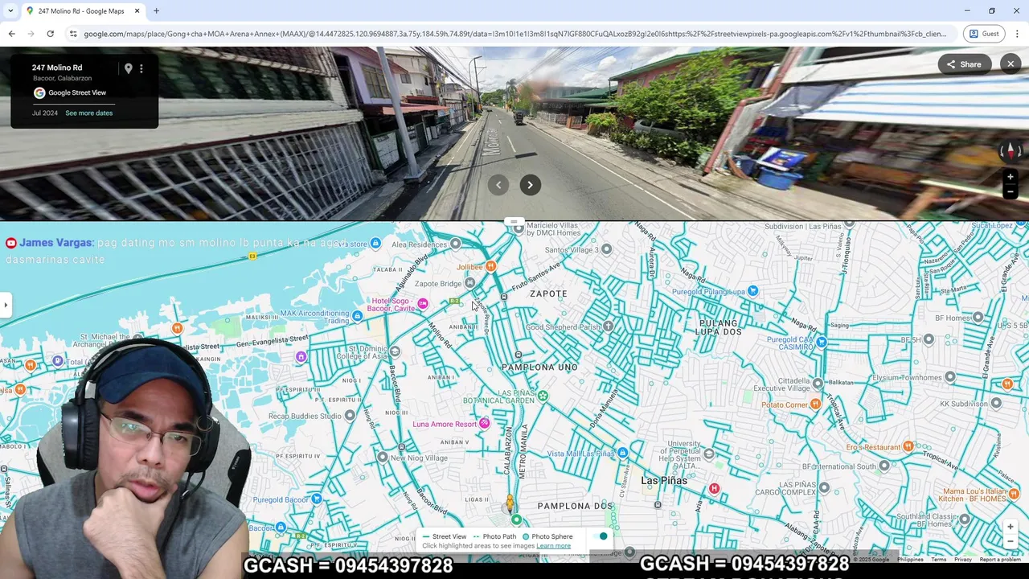Image resolution: width=1029 pixels, height=579 pixels.
Task: Click the Privacy link in map footer
Action: pyautogui.click(x=963, y=560)
